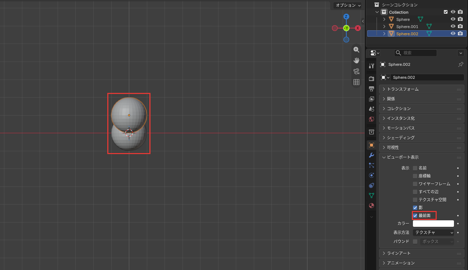Open the Render properties tab
Viewport: 468px width, 270px height.
pos(372,78)
